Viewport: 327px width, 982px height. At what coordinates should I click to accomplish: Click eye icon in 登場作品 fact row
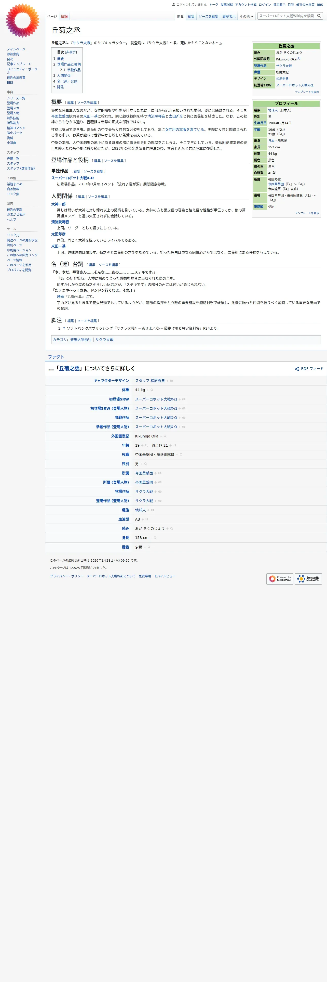160,492
